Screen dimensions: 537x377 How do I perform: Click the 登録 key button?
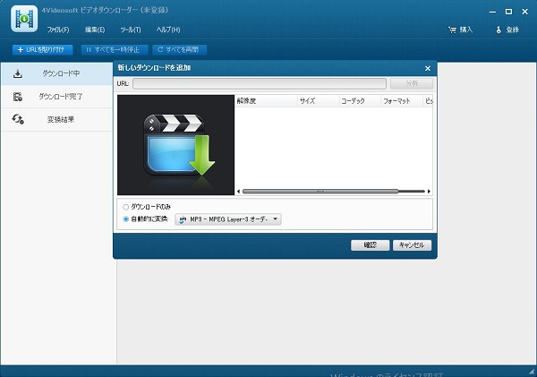(507, 30)
